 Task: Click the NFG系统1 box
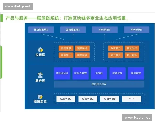coord(105,30)
